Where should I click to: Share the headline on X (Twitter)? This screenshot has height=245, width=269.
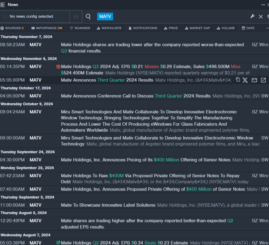245,80
